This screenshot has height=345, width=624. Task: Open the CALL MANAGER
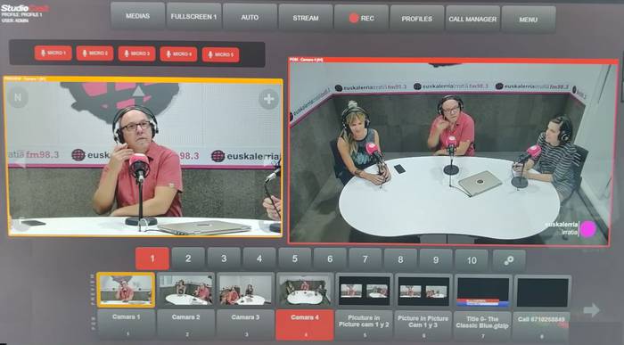pyautogui.click(x=472, y=19)
